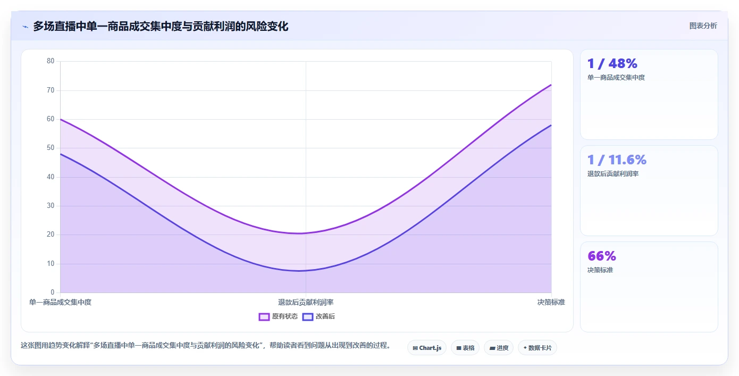
Task: Click the Chart.js tag chip
Action: click(427, 348)
